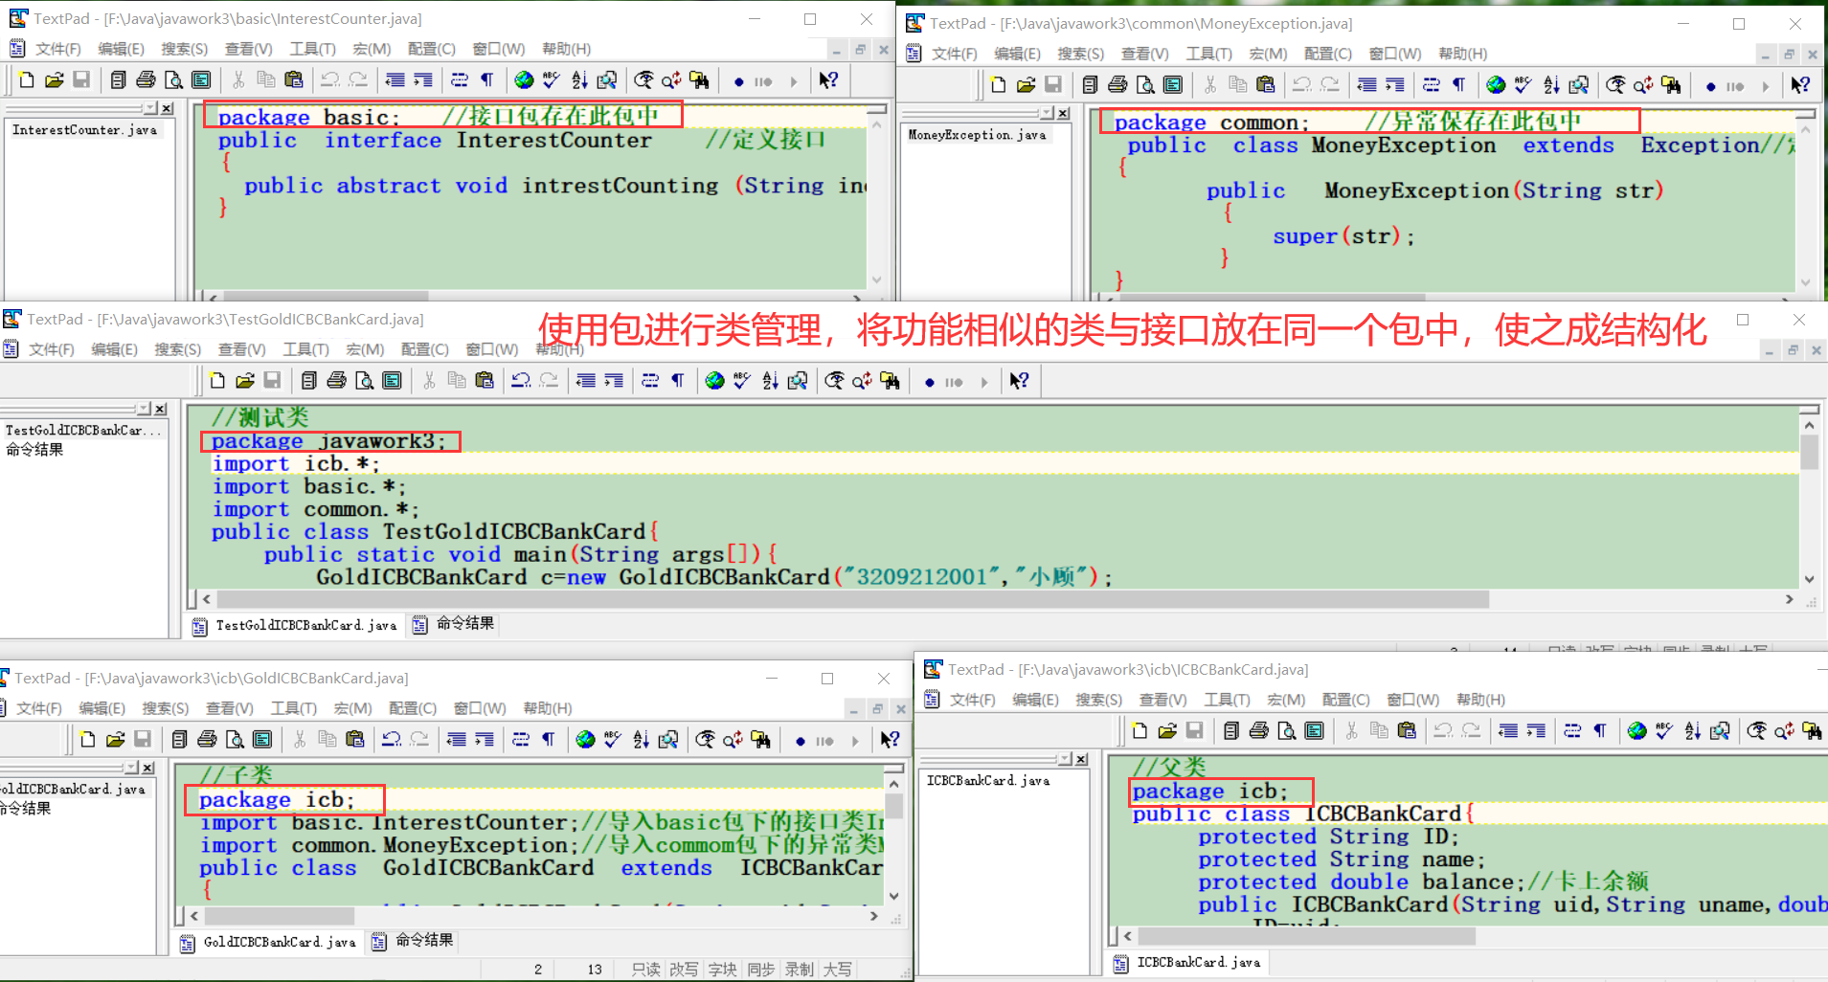Print icon in ICBCBankCard.java window toolbar

(1259, 731)
